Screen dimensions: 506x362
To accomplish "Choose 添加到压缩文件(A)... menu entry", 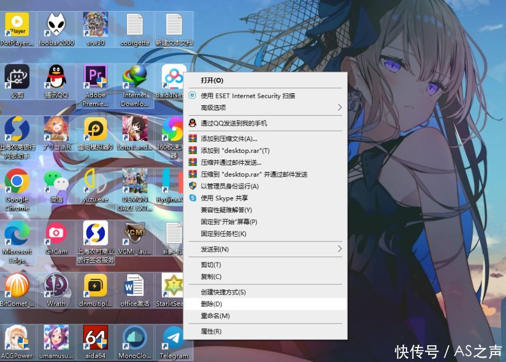I will click(265, 139).
